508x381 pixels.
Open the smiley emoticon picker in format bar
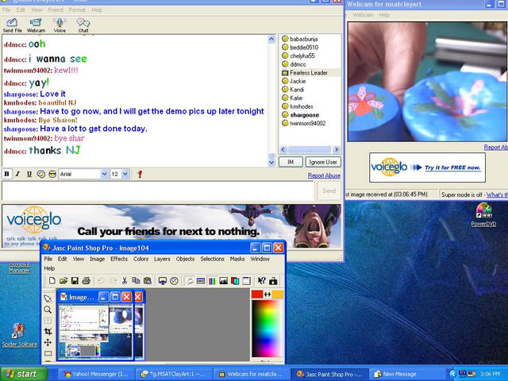pyautogui.click(x=40, y=175)
